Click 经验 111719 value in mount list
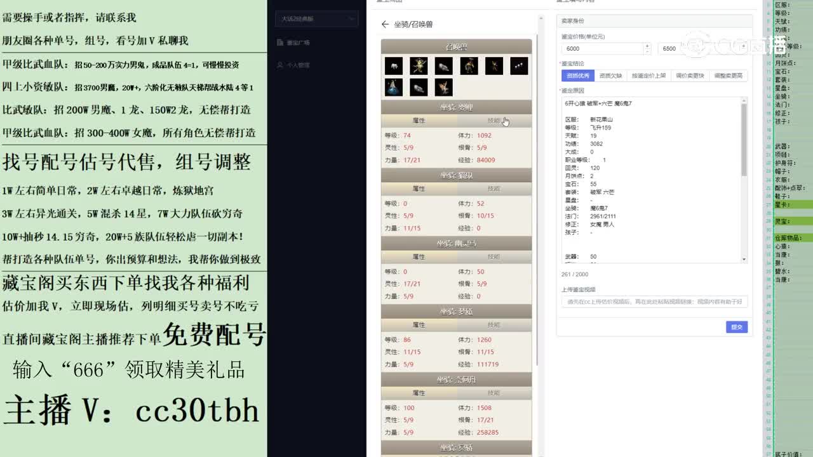The image size is (813, 457). [x=488, y=364]
